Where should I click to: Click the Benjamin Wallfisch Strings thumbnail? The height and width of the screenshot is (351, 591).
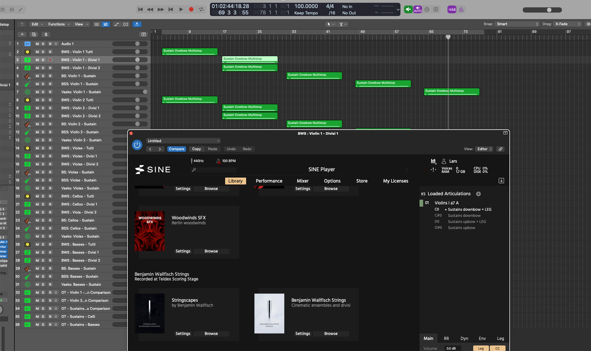269,314
